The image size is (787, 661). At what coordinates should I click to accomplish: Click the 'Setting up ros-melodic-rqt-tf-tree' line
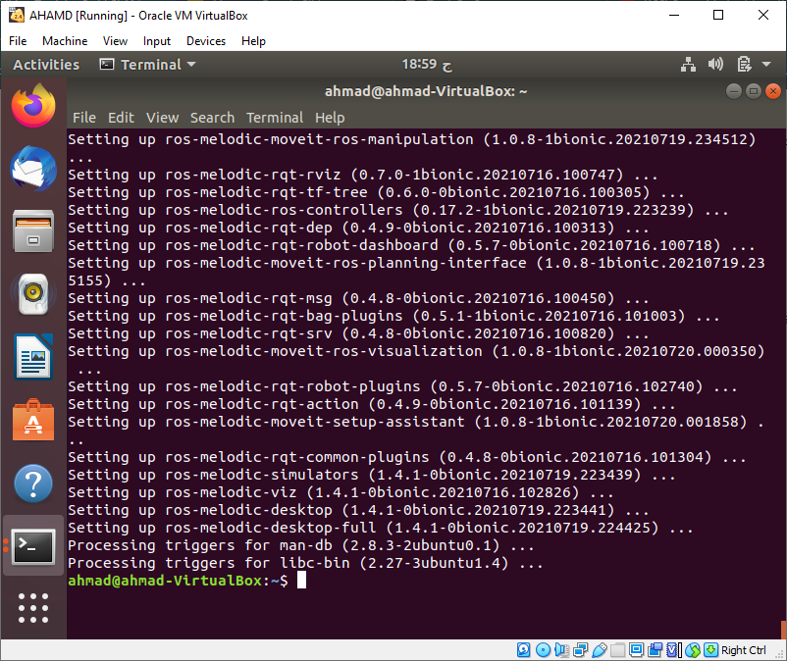pyautogui.click(x=376, y=192)
